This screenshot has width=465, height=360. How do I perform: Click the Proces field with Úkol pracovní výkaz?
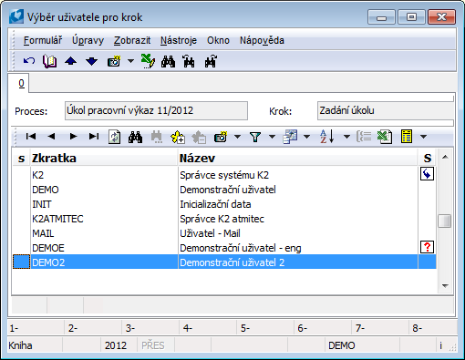pyautogui.click(x=156, y=110)
